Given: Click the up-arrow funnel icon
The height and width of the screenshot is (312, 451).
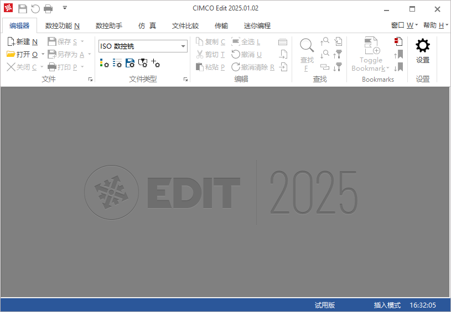Looking at the screenshot, I should click(x=338, y=54).
